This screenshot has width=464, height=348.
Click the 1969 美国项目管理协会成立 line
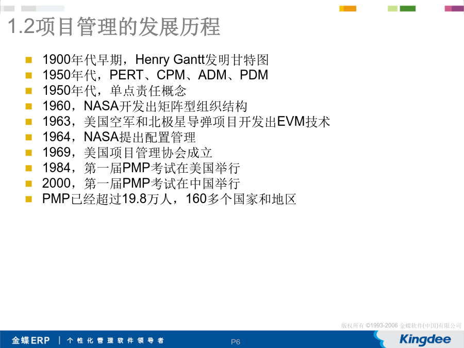127,153
